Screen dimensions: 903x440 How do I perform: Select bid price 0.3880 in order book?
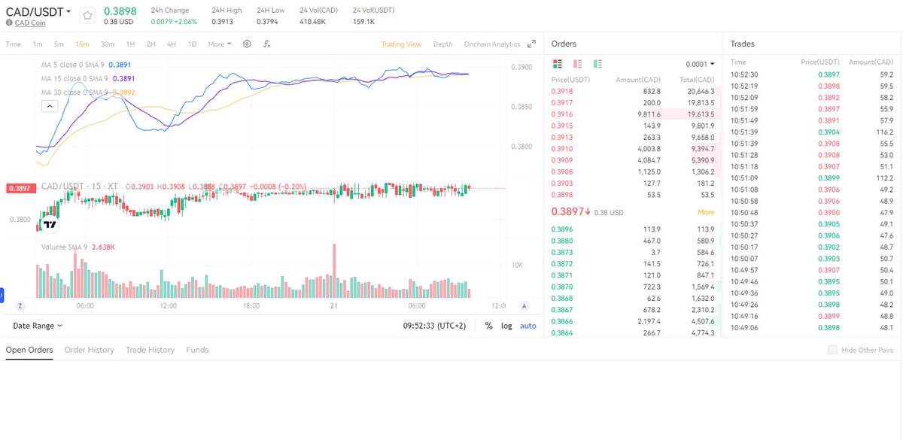pyautogui.click(x=561, y=241)
